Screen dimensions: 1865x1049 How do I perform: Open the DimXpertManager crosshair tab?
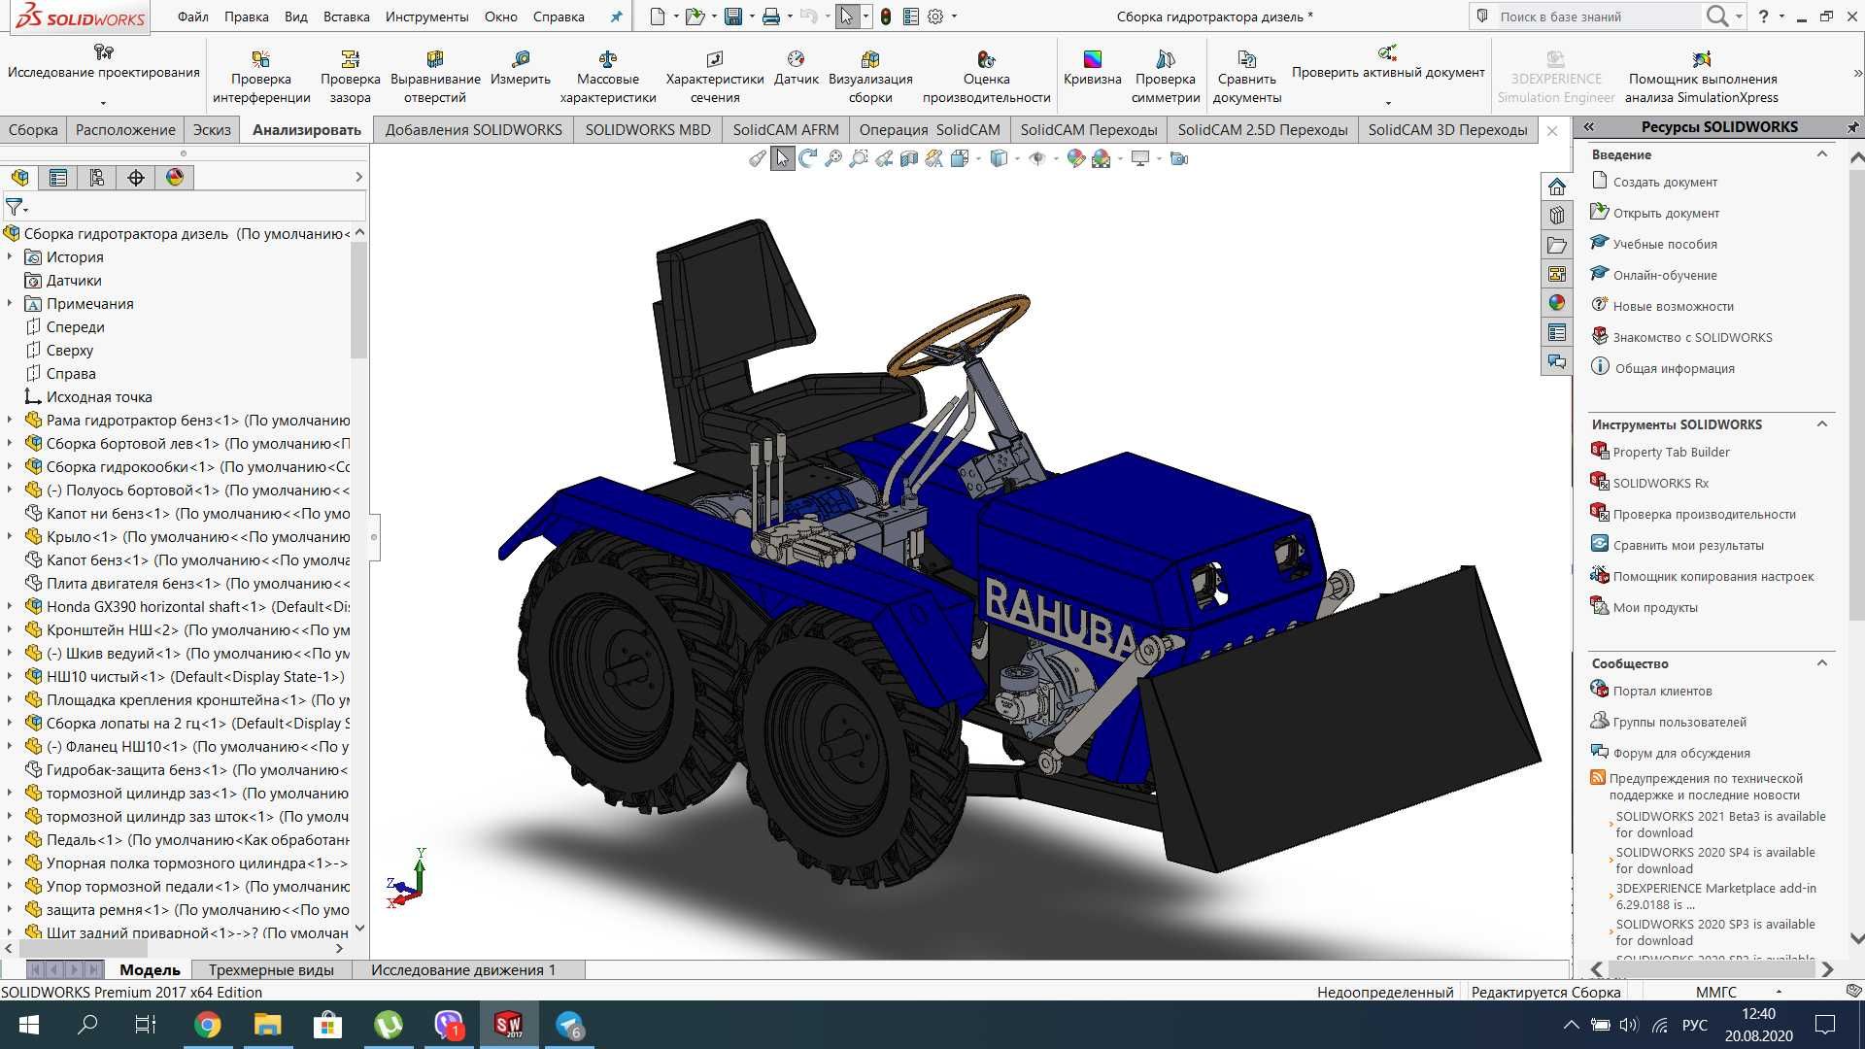tap(136, 178)
